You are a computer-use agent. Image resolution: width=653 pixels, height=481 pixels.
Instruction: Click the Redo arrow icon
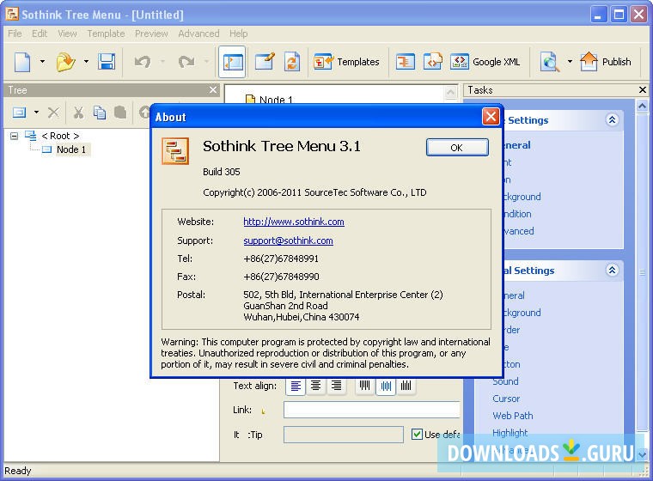(x=186, y=62)
